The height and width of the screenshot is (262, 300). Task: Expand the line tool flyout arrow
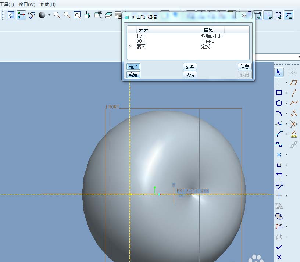[286, 83]
